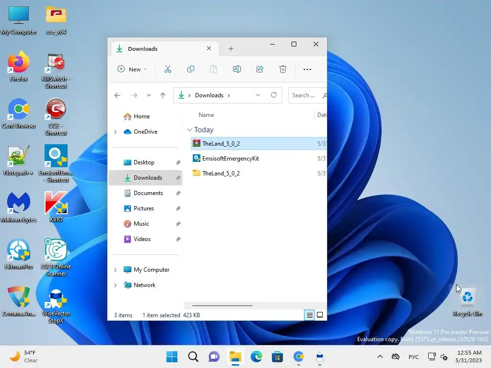
Task: Sort by the Name column header
Action: point(206,115)
